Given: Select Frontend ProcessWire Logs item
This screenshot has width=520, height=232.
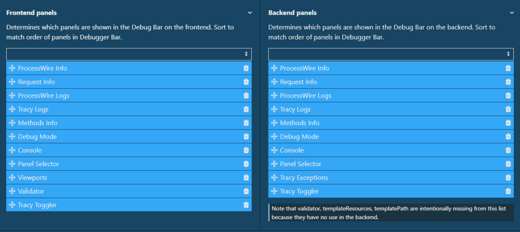Looking at the screenshot, I should 44,95.
